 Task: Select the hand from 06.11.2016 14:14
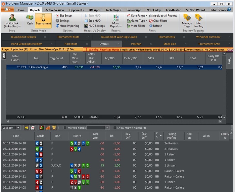115,166
